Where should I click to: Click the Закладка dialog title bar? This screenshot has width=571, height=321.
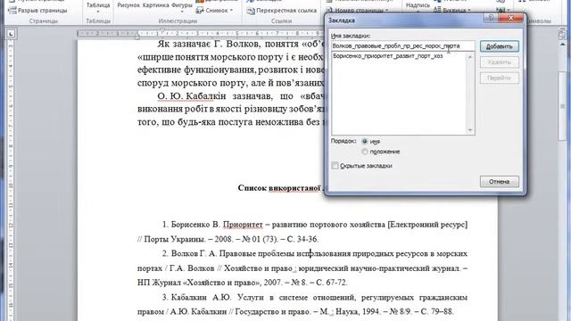(x=404, y=20)
